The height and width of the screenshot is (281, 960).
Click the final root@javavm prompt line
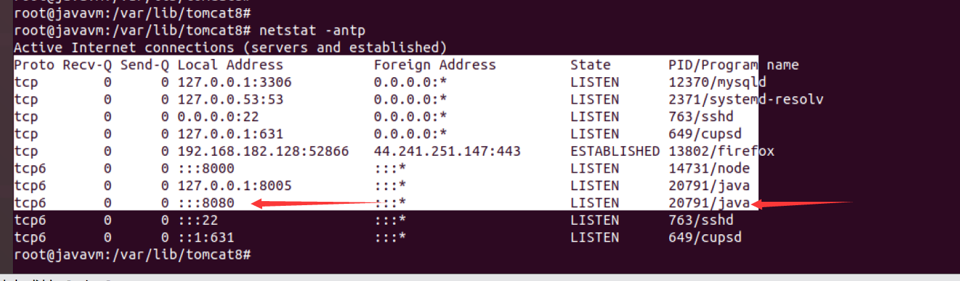click(133, 255)
